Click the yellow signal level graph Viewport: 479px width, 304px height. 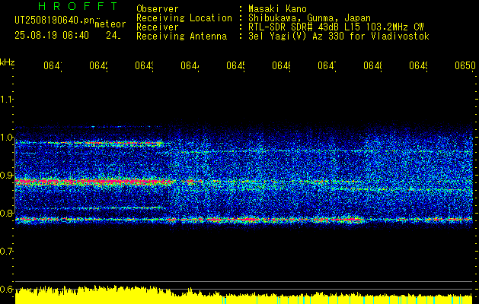coord(244,295)
